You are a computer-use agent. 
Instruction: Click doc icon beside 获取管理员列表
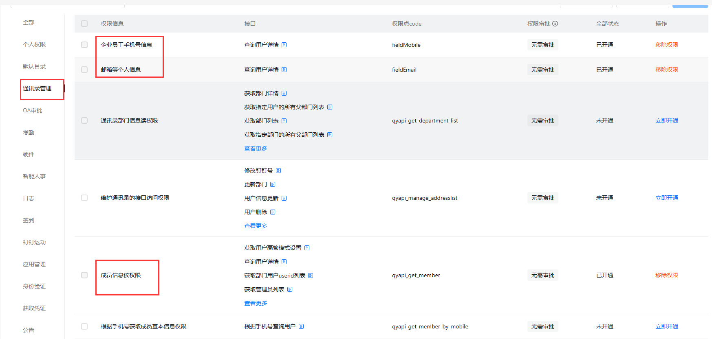(x=290, y=289)
